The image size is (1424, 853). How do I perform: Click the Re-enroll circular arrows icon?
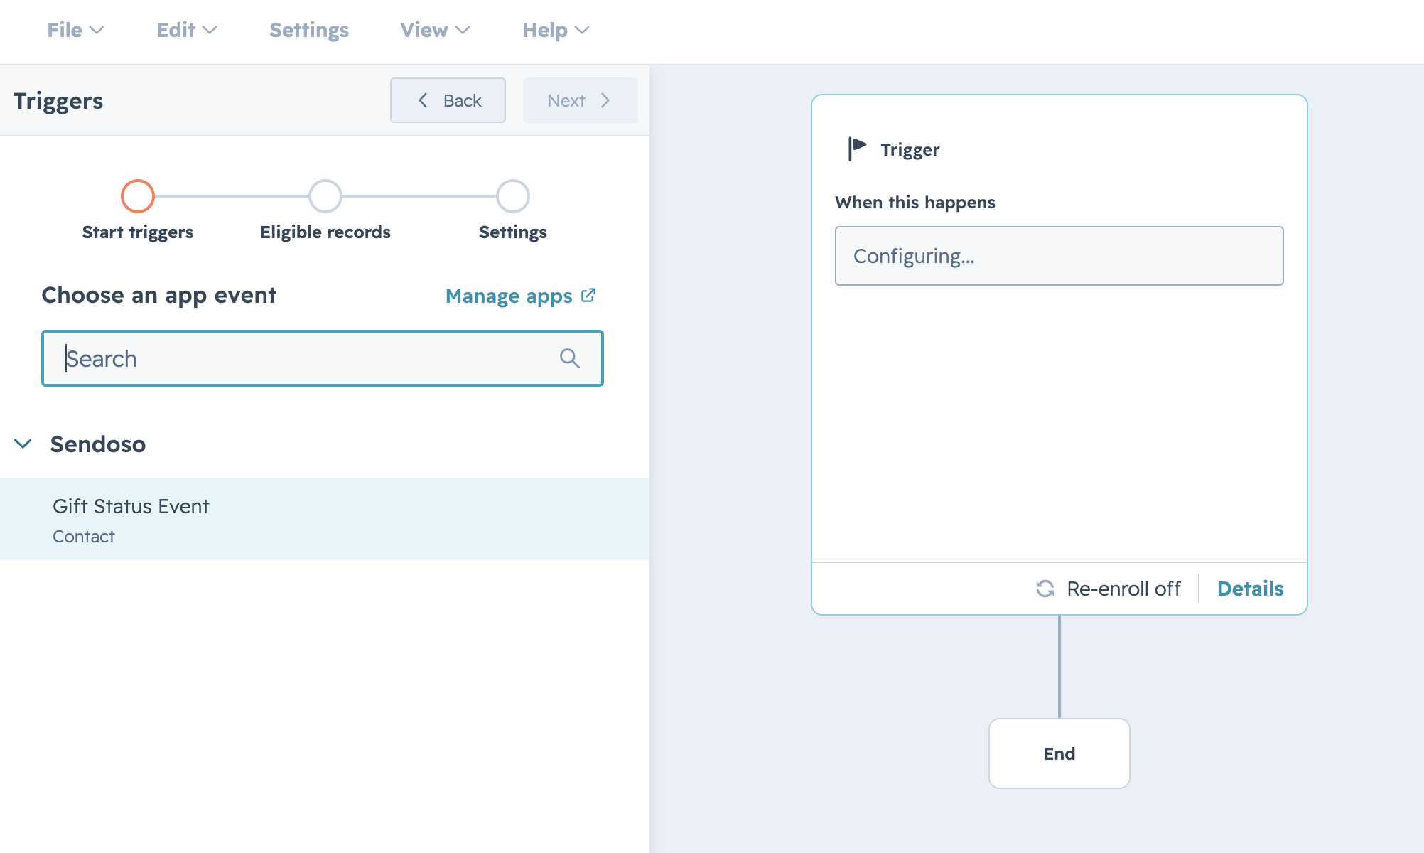(1045, 589)
